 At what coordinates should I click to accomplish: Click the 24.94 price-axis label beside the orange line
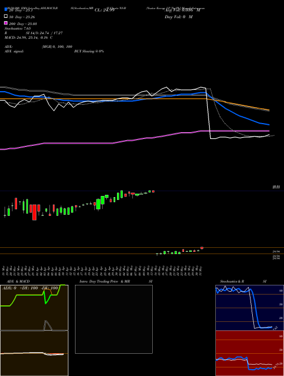tap(276, 252)
